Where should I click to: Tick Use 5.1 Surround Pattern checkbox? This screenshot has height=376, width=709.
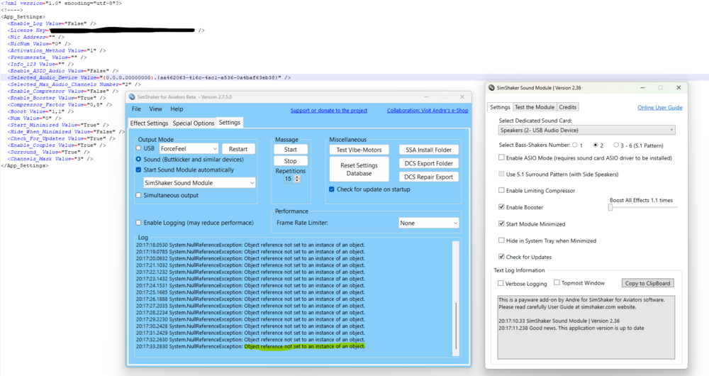coord(501,174)
